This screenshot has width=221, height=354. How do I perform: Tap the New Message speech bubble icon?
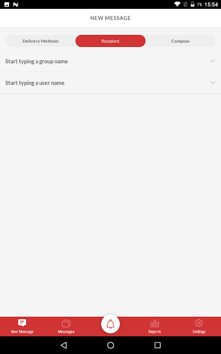point(22,323)
